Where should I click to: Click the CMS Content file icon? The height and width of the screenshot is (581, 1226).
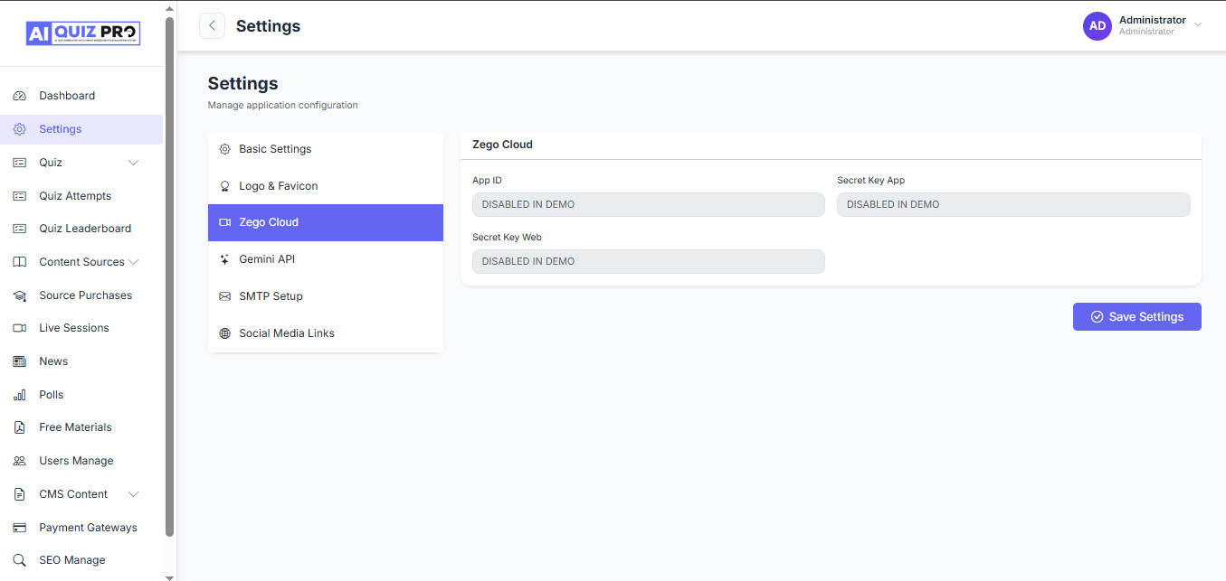pyautogui.click(x=20, y=494)
